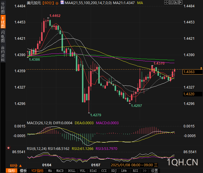Show the VOL indicator

coord(83,171)
